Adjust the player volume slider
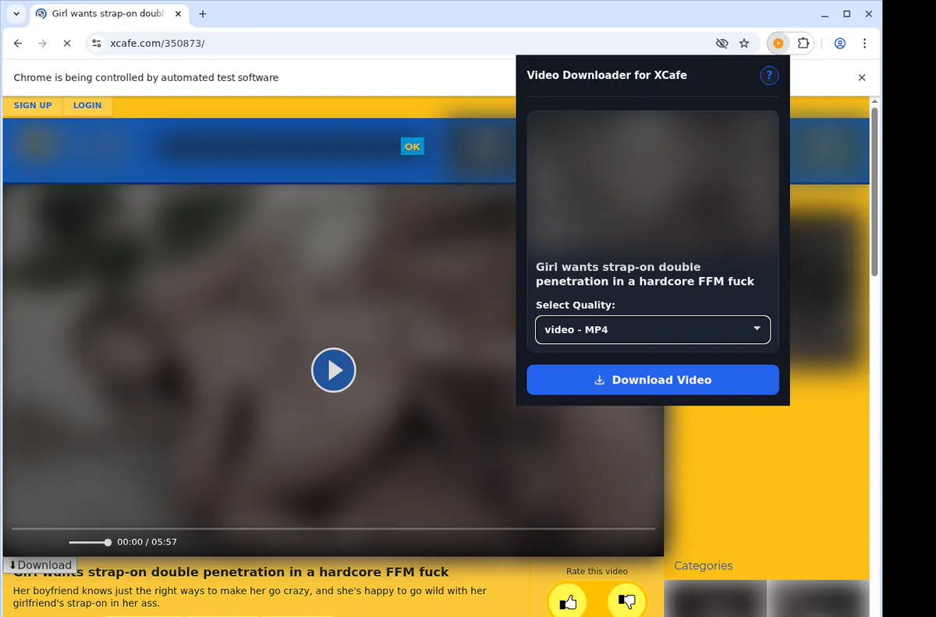The image size is (936, 617). pos(90,542)
